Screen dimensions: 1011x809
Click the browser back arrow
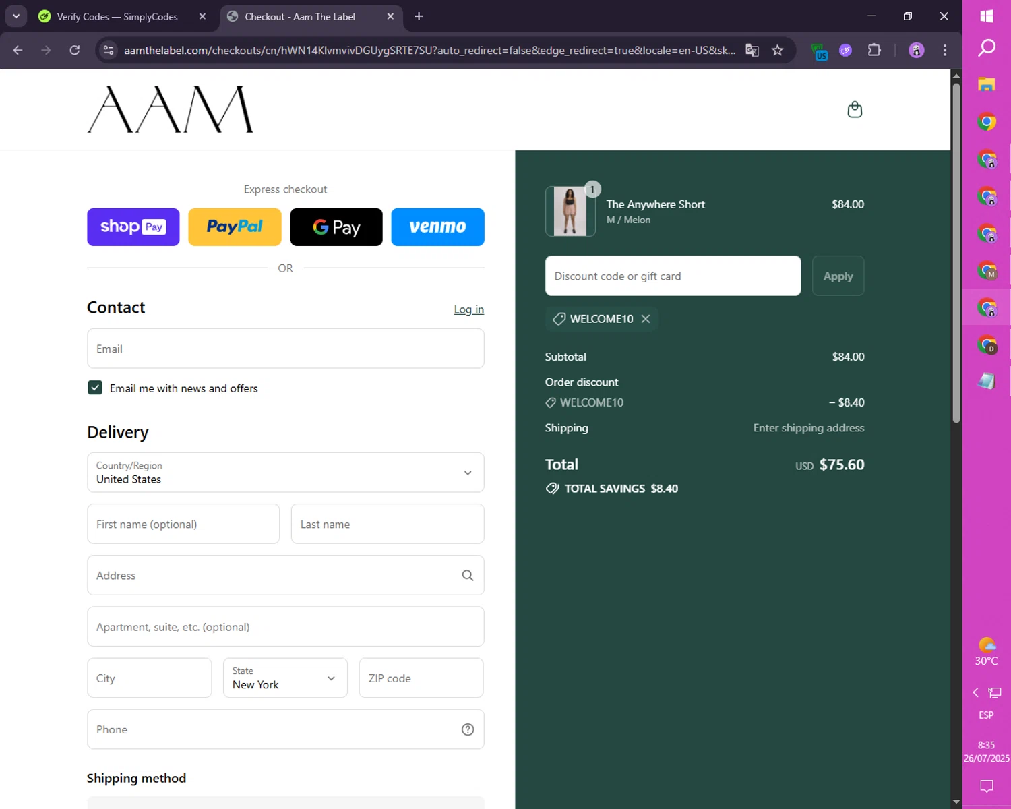coord(18,50)
